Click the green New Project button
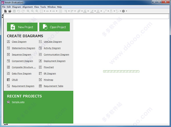 [22, 27]
